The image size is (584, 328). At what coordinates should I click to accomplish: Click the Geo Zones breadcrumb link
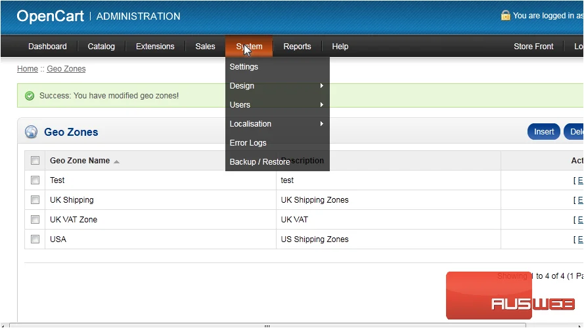pyautogui.click(x=66, y=69)
